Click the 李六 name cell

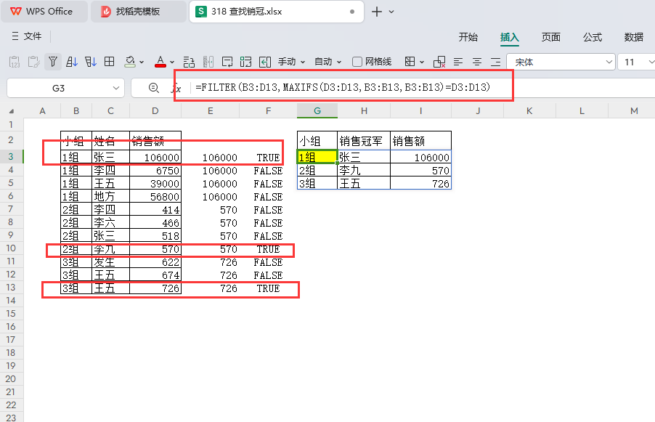110,223
